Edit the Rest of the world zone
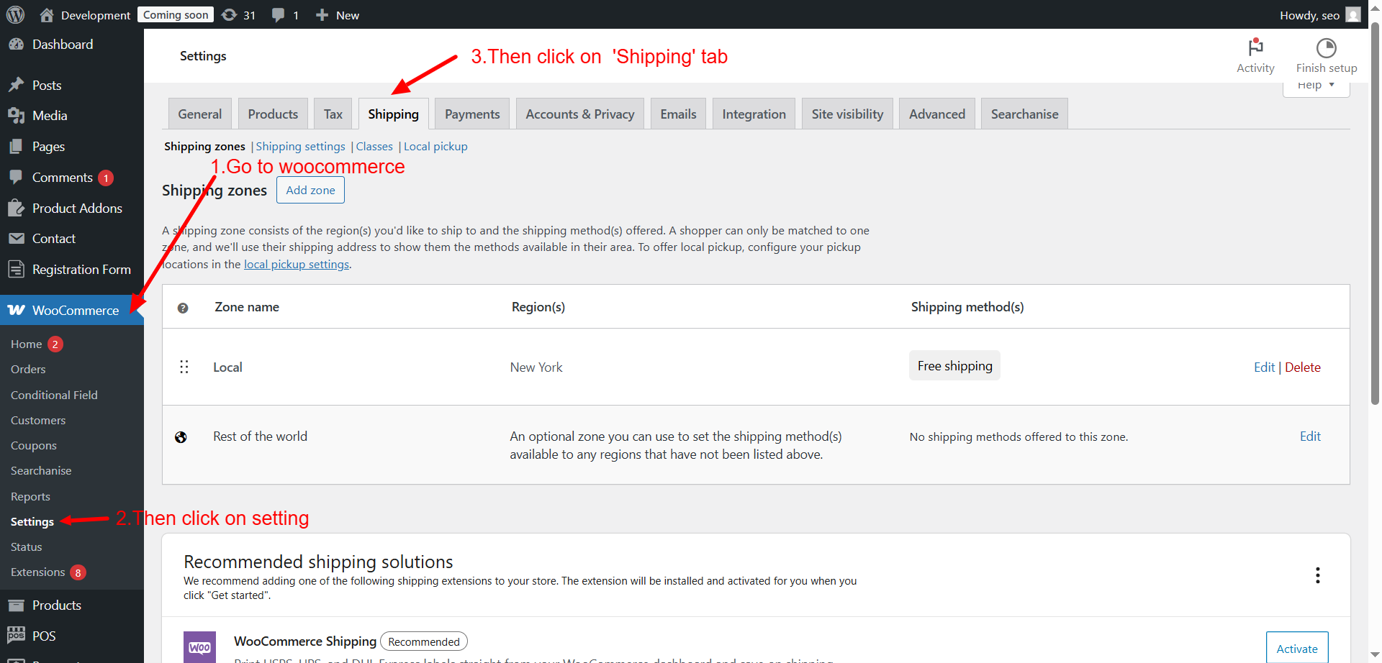The width and height of the screenshot is (1382, 663). click(x=1310, y=436)
